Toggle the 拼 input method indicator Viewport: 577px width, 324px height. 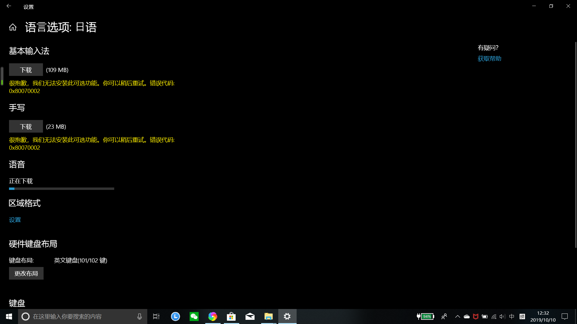click(522, 316)
